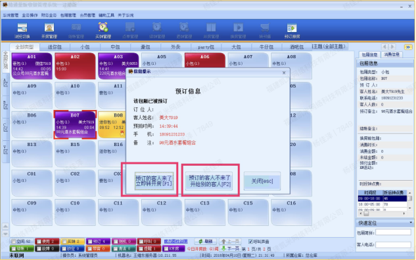Click the blue underlined link in status area
The width and height of the screenshot is (416, 260).
coord(175,241)
